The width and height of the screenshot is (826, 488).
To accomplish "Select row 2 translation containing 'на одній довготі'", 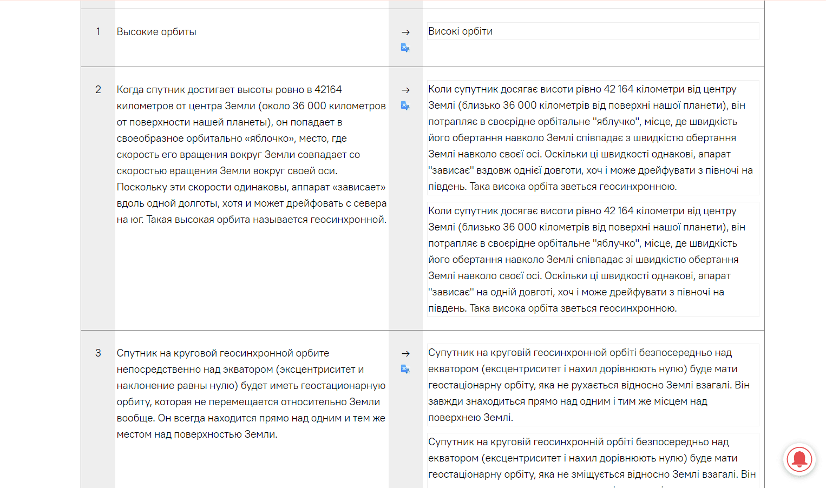I will click(x=593, y=260).
